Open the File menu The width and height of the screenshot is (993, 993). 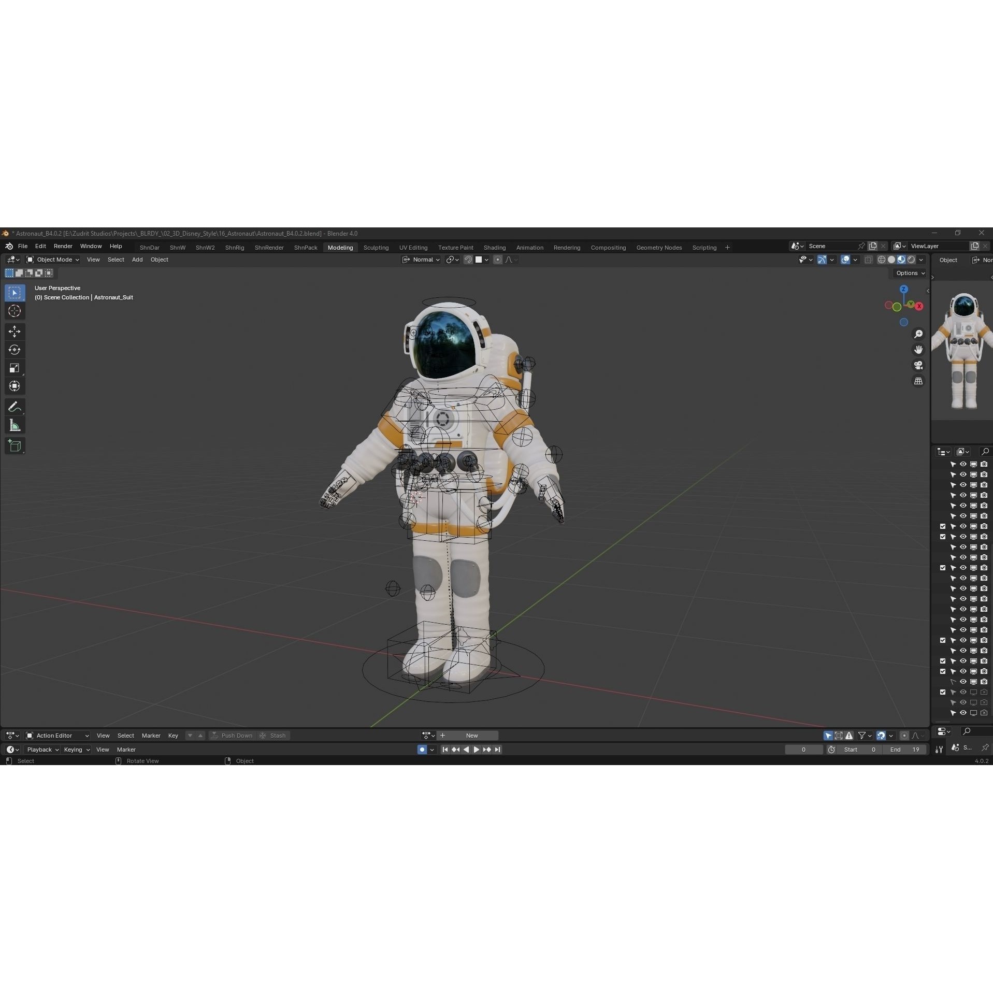pos(23,246)
